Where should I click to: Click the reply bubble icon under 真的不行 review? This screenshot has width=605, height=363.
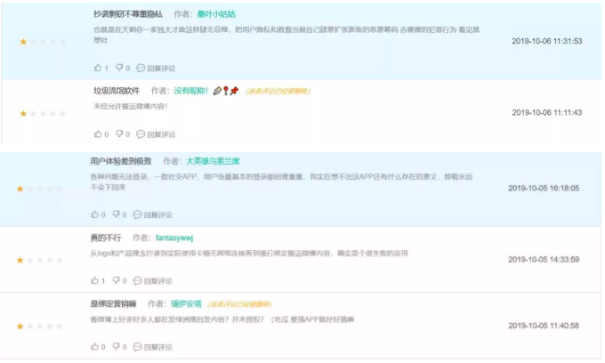pos(137,281)
